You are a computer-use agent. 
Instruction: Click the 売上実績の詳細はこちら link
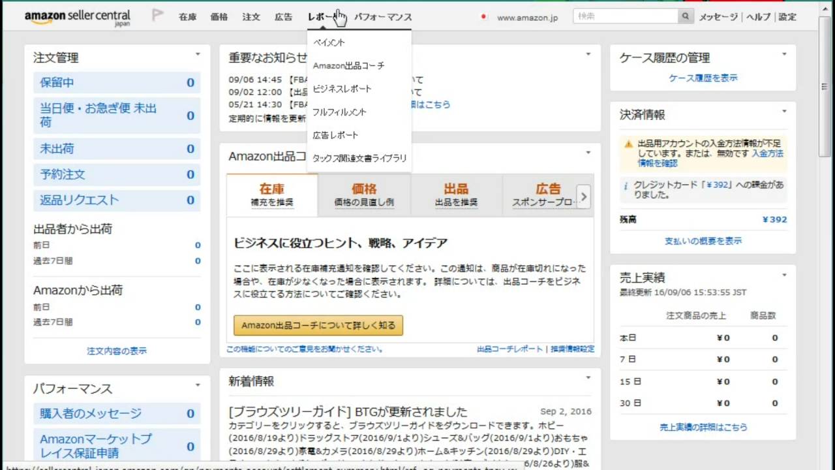(703, 427)
